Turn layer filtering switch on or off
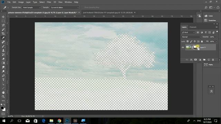This screenshot has height=124, width=221. (x=217, y=32)
